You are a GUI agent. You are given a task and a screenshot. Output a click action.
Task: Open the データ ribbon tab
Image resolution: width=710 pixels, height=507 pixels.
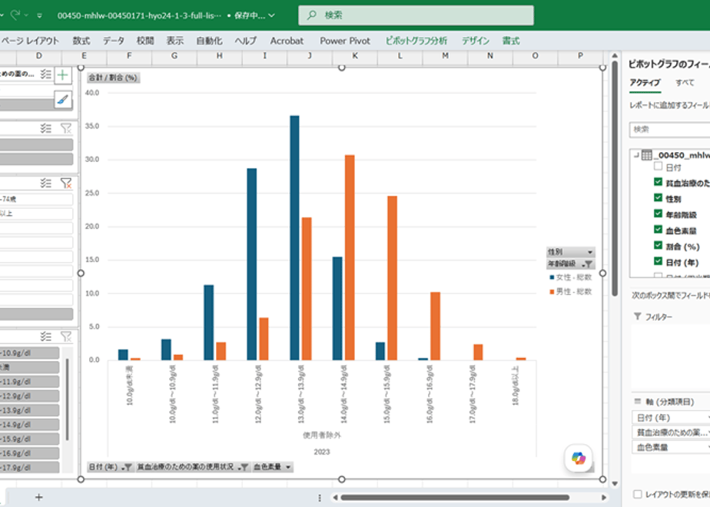[x=113, y=41]
